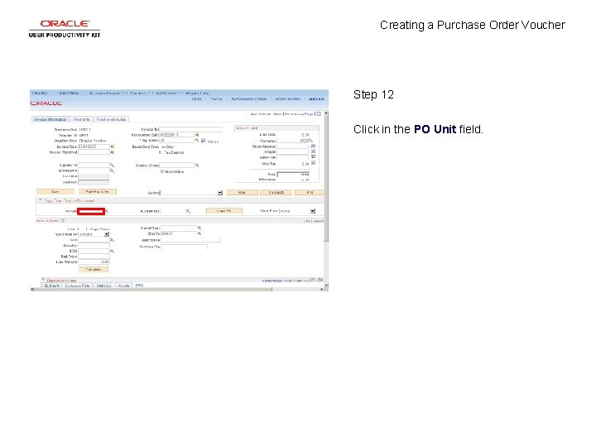Open the Invoice Date calendar picker
Image resolution: width=596 pixels, height=447 pixels.
click(x=112, y=147)
